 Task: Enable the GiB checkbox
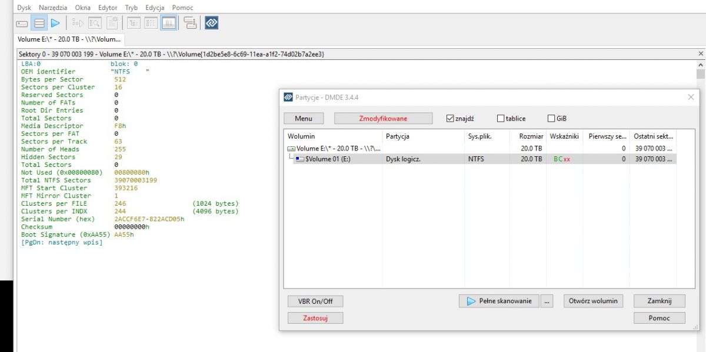tap(551, 118)
